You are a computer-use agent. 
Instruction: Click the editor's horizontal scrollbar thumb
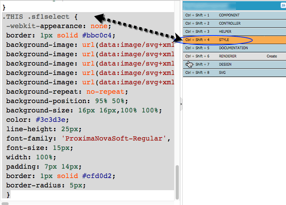(5, 203)
